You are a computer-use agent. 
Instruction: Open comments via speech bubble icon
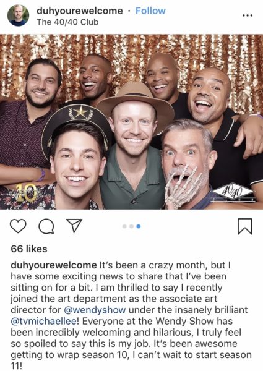46,226
